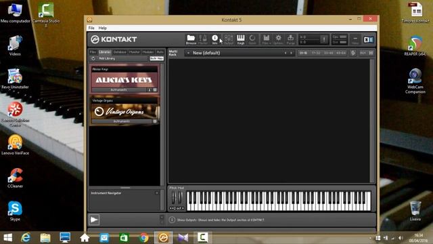Click the Mod wheel
Viewport: 433px width, 244px height.
tap(180, 197)
